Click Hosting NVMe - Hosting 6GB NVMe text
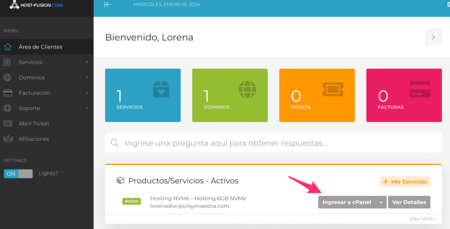The height and width of the screenshot is (229, 450). tap(198, 198)
